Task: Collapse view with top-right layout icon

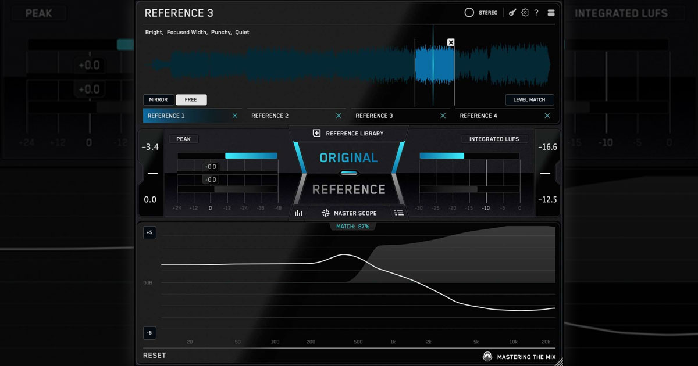Action: click(x=551, y=12)
